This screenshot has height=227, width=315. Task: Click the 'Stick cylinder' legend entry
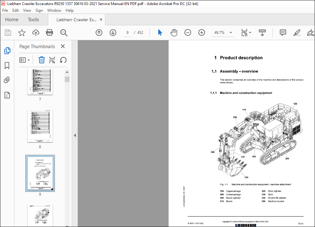275,191
